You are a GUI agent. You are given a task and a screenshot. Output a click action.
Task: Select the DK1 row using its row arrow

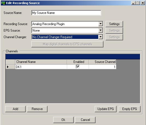pos(10,67)
